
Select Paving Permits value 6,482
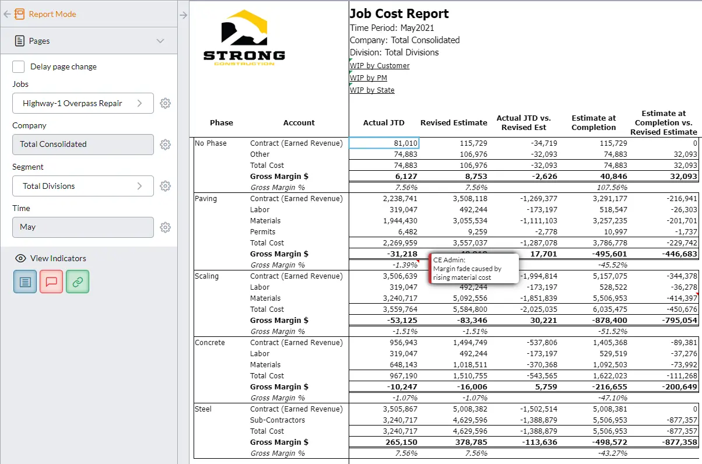tap(384, 232)
